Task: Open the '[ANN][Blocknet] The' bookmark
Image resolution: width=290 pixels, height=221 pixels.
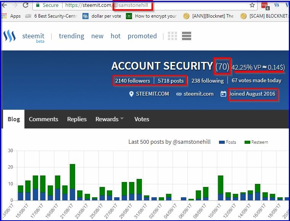Action: point(208,16)
